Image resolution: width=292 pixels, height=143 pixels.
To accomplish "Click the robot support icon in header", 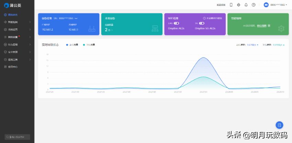I will click(238, 5).
